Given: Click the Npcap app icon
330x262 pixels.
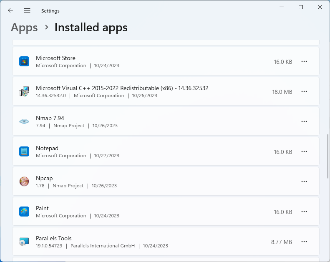Looking at the screenshot, I should 24,181.
